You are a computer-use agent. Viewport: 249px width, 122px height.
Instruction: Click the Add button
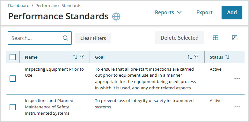(x=232, y=12)
